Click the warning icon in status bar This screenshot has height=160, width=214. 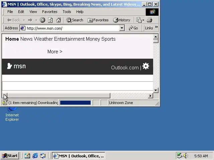click(x=4, y=103)
